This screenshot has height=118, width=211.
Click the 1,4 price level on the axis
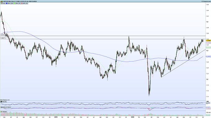[207, 22]
